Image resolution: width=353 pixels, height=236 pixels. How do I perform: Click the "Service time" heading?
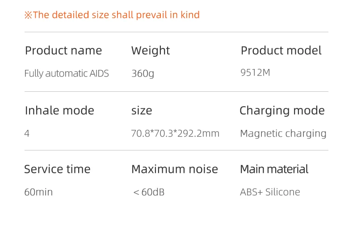[57, 169]
